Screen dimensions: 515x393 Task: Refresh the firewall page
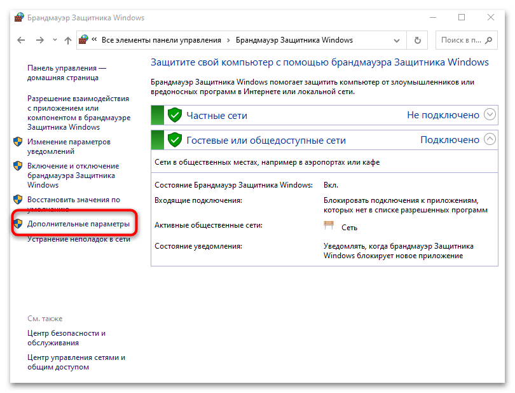tap(418, 40)
